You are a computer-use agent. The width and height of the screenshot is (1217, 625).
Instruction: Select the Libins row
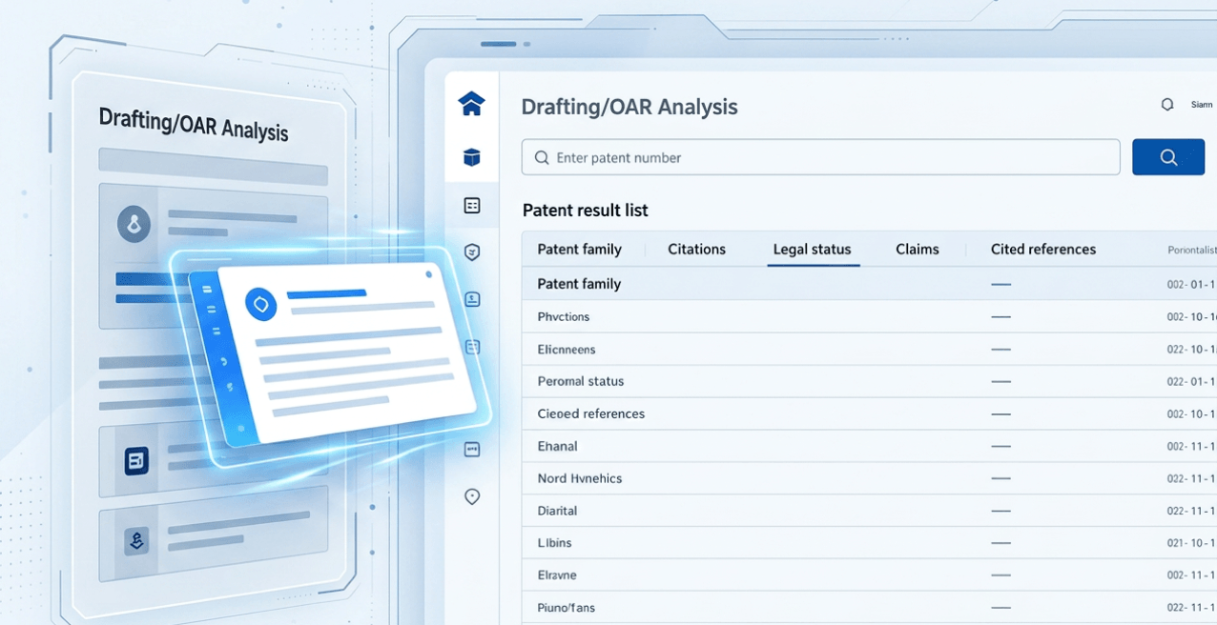869,543
